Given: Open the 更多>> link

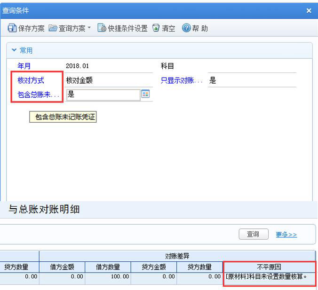Looking at the screenshot, I should tap(286, 234).
